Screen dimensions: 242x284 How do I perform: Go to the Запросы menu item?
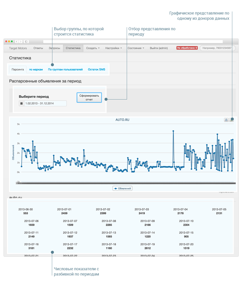pos(54,48)
